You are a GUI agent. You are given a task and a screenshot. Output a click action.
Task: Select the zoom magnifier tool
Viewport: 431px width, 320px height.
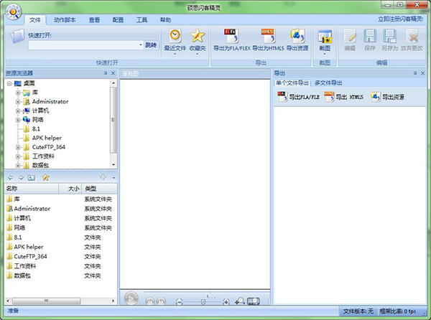240,301
